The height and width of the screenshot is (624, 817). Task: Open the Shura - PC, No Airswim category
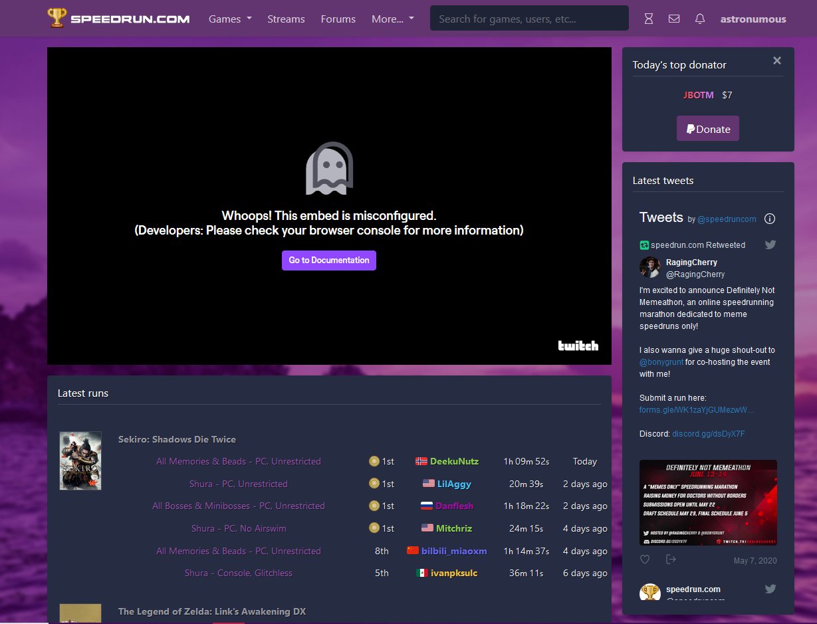pos(239,528)
